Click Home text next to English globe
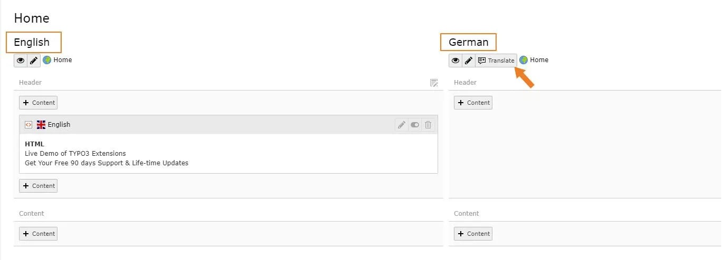 pyautogui.click(x=63, y=60)
